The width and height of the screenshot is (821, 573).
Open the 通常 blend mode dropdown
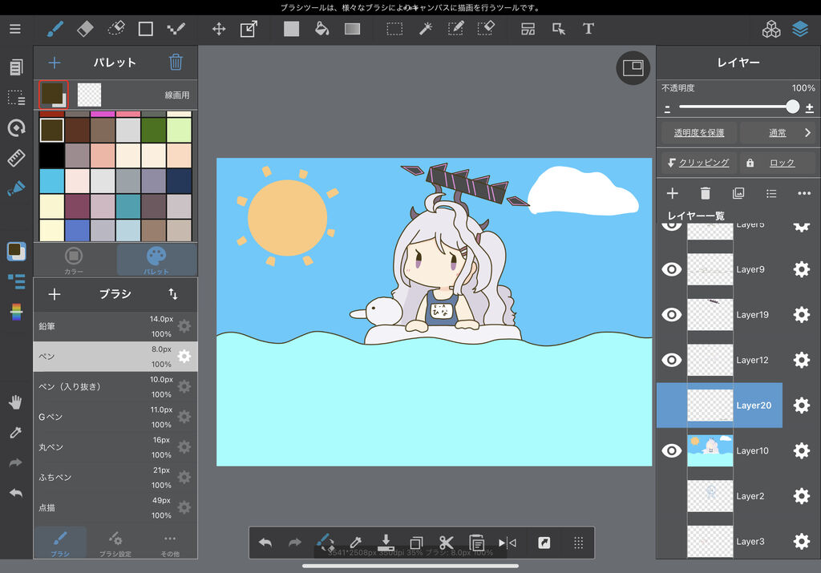pos(777,132)
